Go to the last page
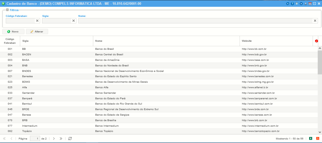The image size is (322, 143). [61, 138]
